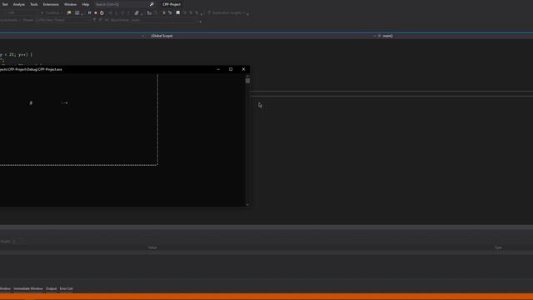Switch to the Error List tab

(x=67, y=289)
